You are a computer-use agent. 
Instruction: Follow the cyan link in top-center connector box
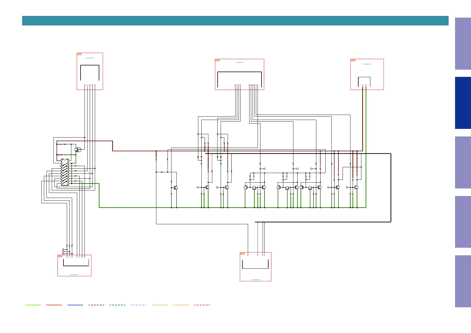239,62
